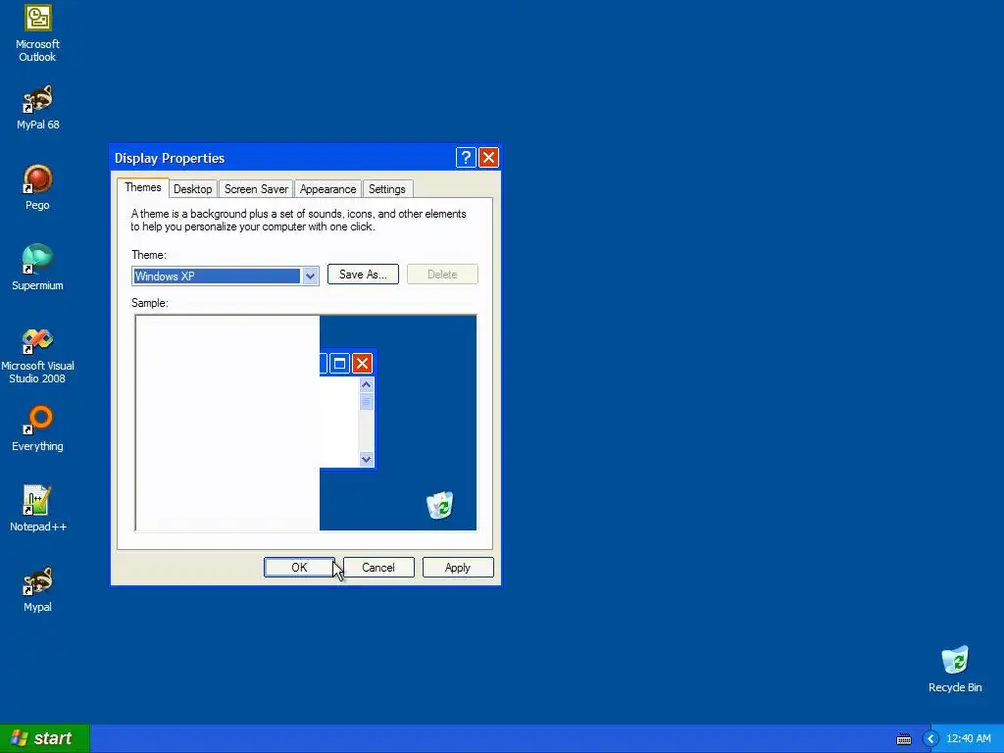Select Microsoft Visual Studio 2008 icon

[37, 356]
